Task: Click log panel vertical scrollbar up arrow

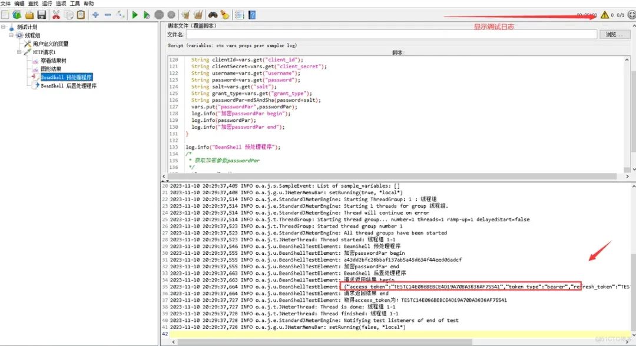Action: click(x=633, y=185)
